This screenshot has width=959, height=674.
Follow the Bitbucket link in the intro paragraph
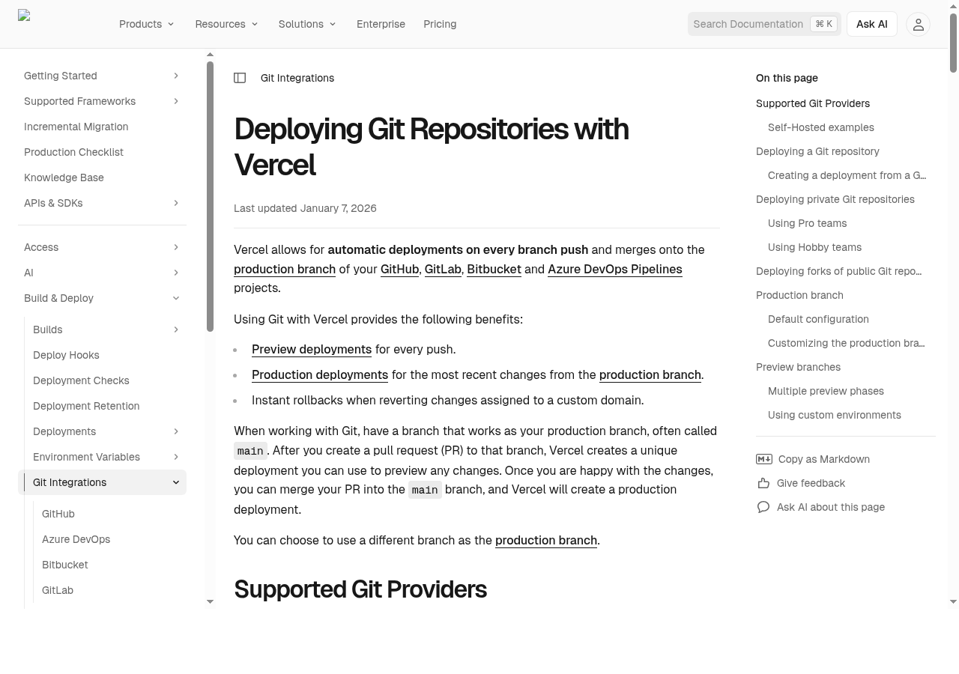[494, 269]
